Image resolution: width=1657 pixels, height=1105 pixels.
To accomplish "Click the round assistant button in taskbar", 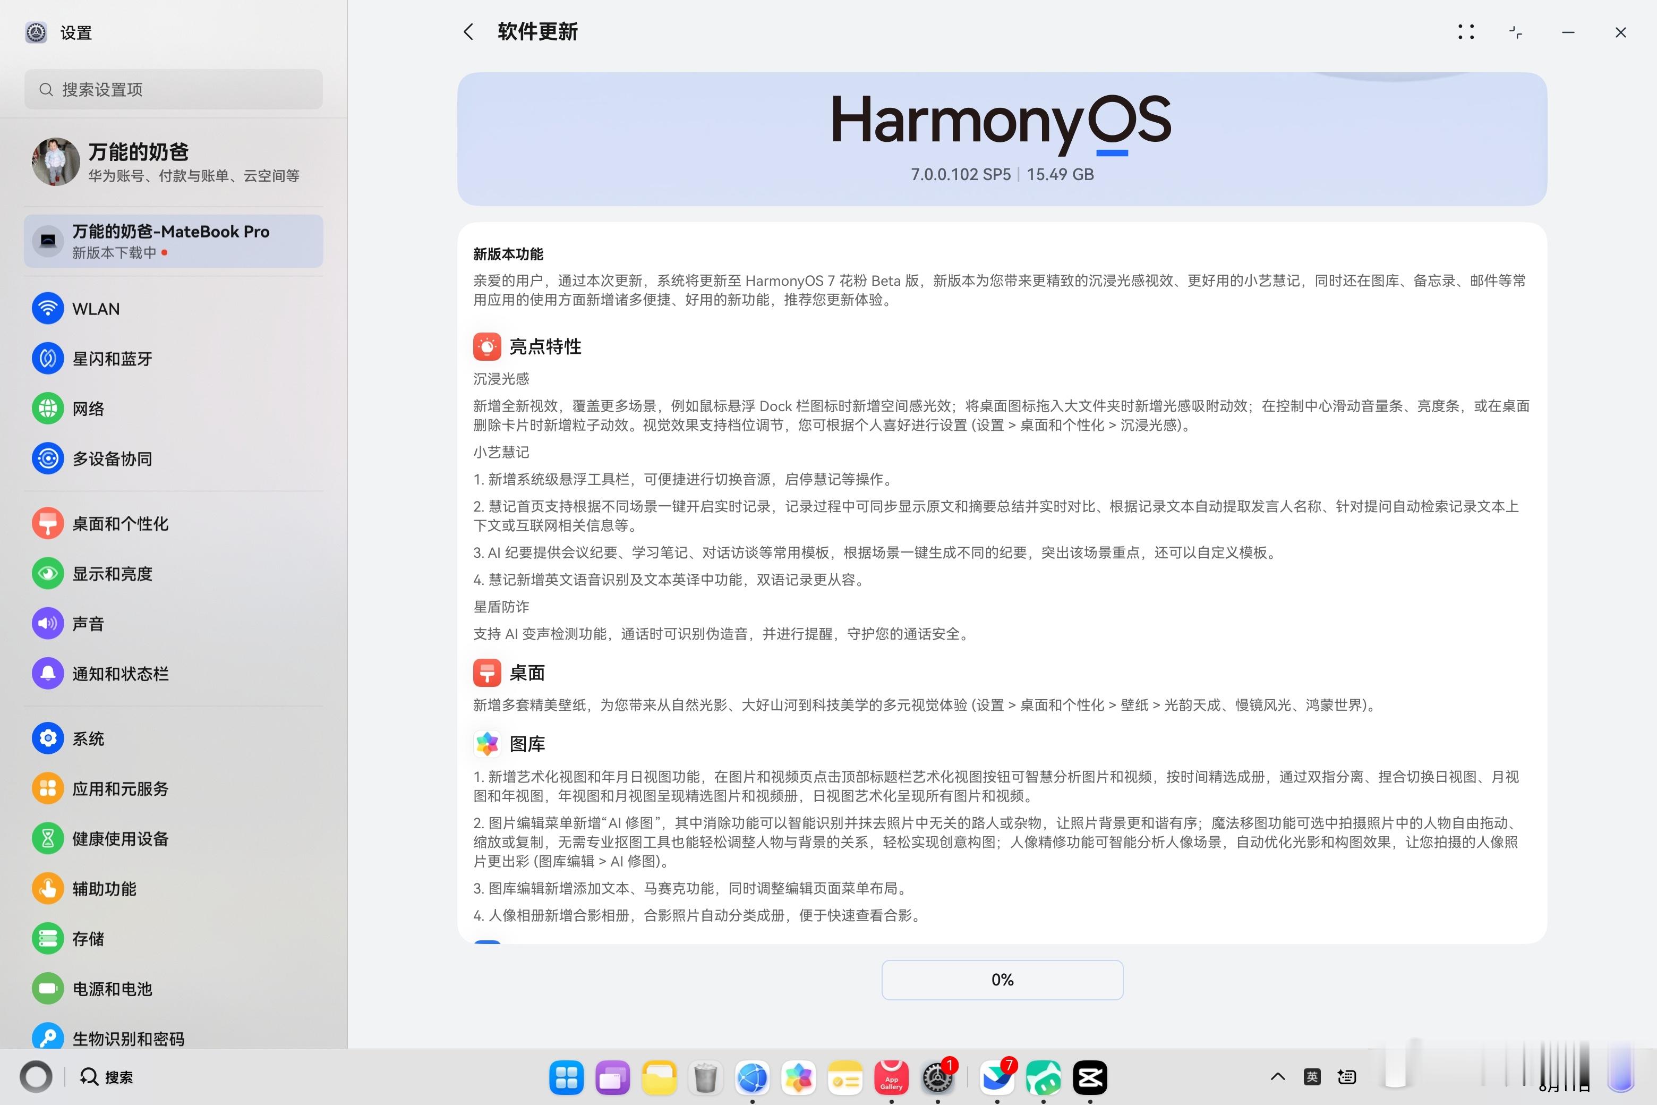I will [36, 1077].
